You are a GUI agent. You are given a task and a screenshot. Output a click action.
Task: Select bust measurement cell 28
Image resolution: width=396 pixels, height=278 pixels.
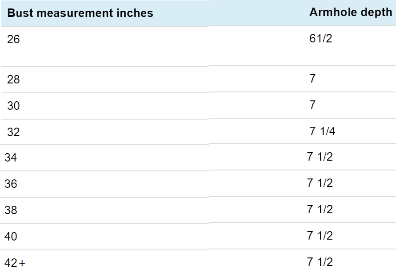[x=14, y=79]
